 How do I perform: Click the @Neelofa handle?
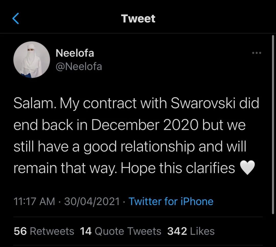tap(79, 67)
